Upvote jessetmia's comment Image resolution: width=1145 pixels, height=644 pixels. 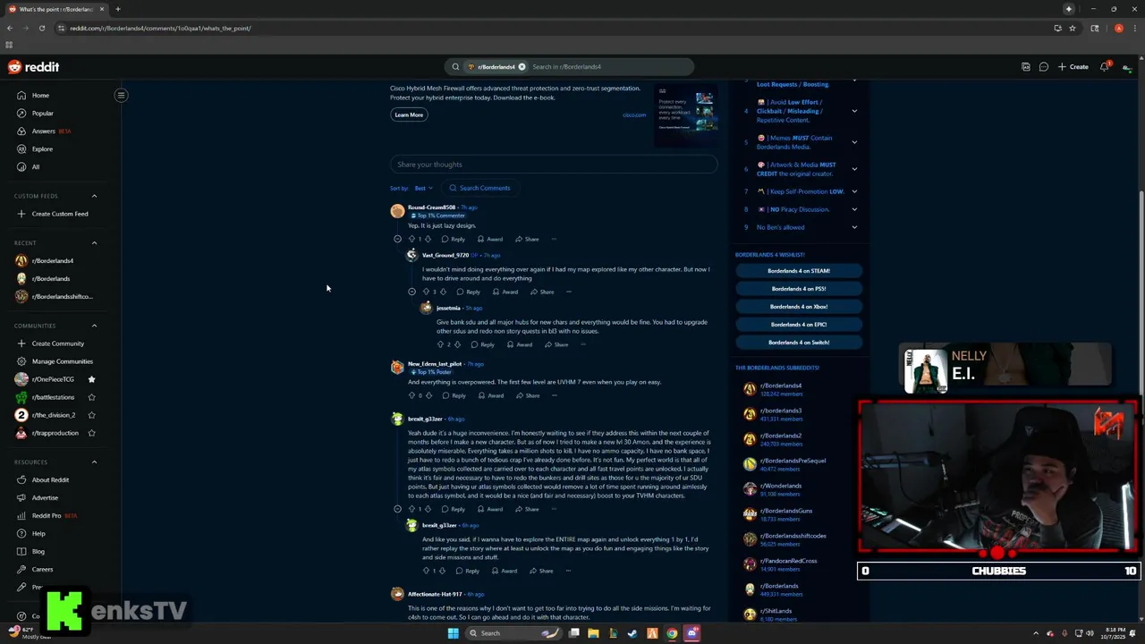(440, 344)
